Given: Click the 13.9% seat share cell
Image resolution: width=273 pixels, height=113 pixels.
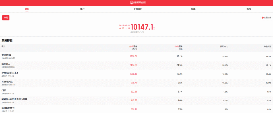Looking at the screenshot, I should tap(268, 83).
